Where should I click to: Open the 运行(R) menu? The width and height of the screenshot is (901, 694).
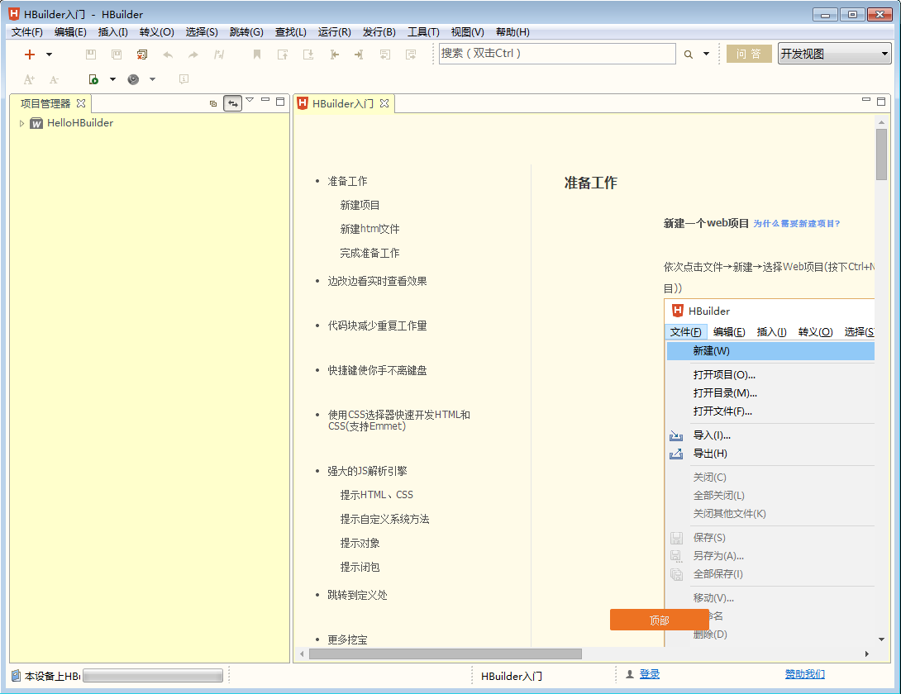[x=335, y=32]
